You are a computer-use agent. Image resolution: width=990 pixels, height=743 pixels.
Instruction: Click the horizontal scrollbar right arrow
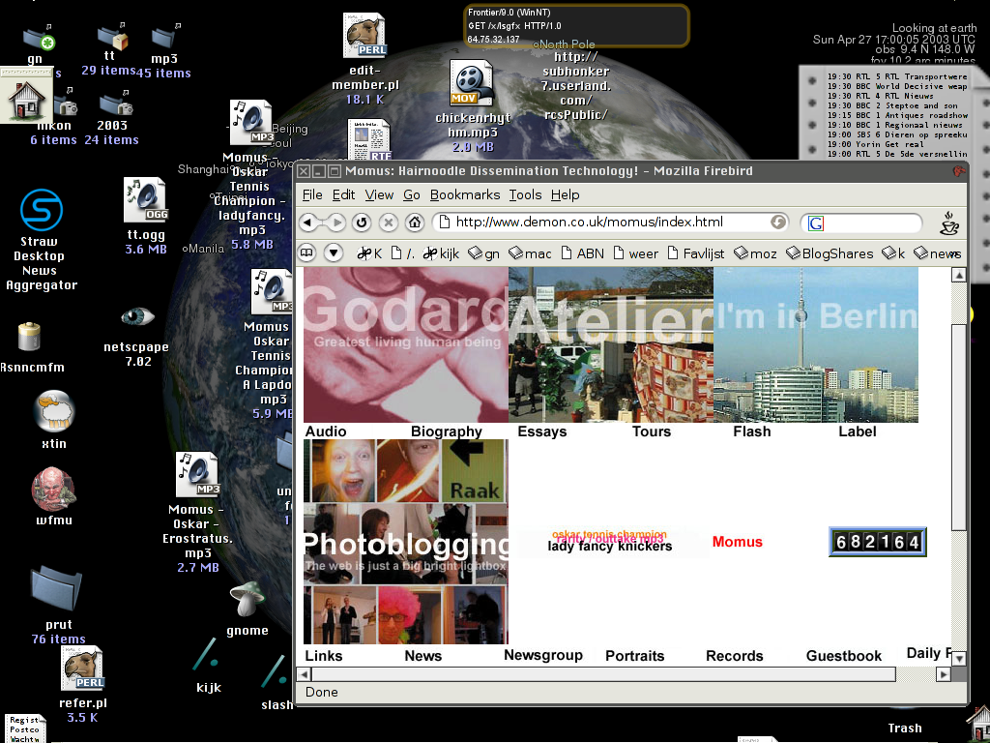(x=945, y=672)
